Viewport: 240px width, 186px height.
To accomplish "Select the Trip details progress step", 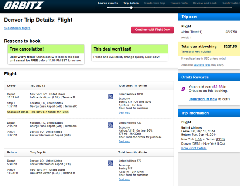I will click(131, 3).
